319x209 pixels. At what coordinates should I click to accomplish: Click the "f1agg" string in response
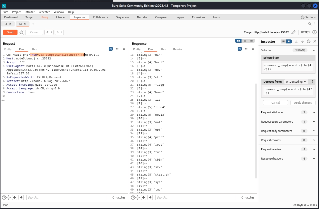click(x=159, y=85)
